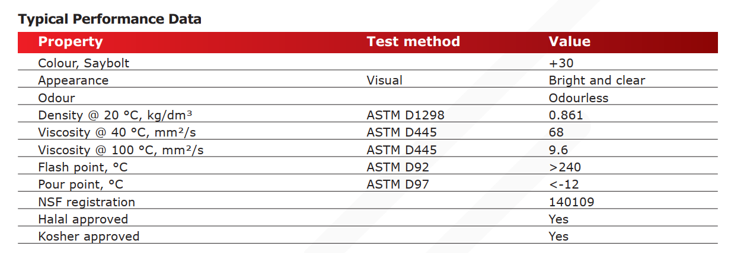The image size is (731, 253).
Task: Click the NSF registration number '140109'
Action: pyautogui.click(x=572, y=202)
